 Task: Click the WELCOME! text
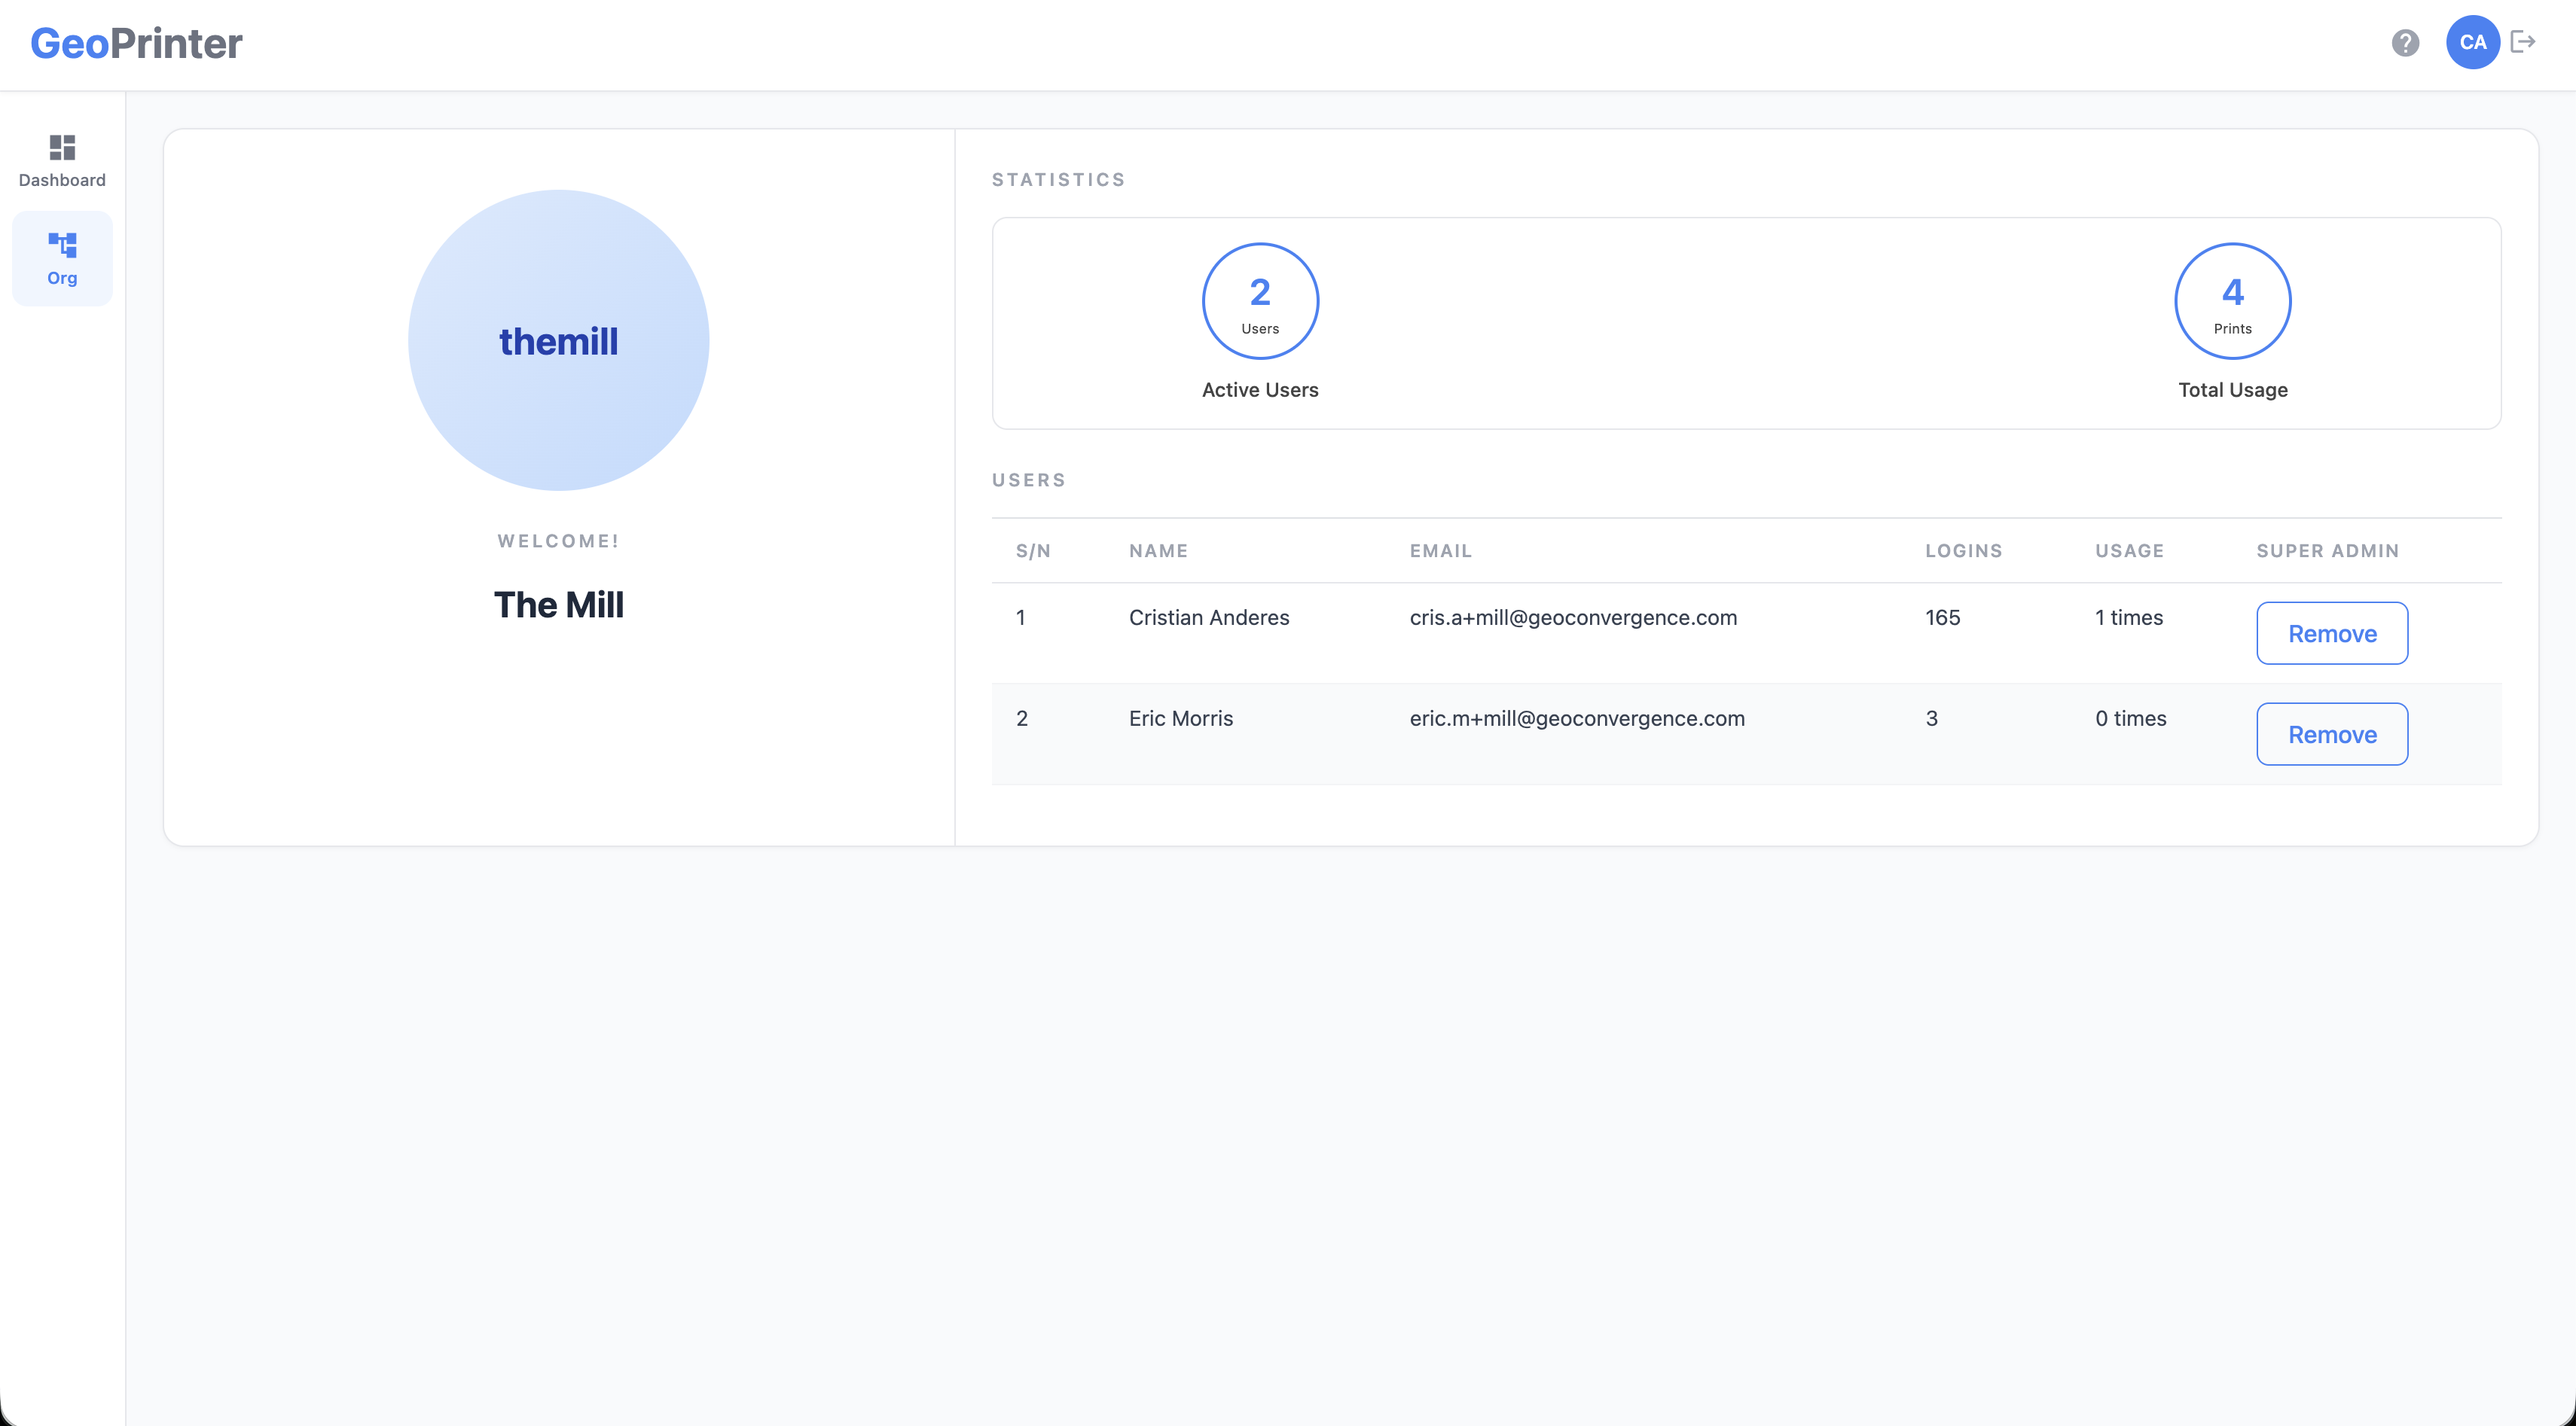pos(559,541)
